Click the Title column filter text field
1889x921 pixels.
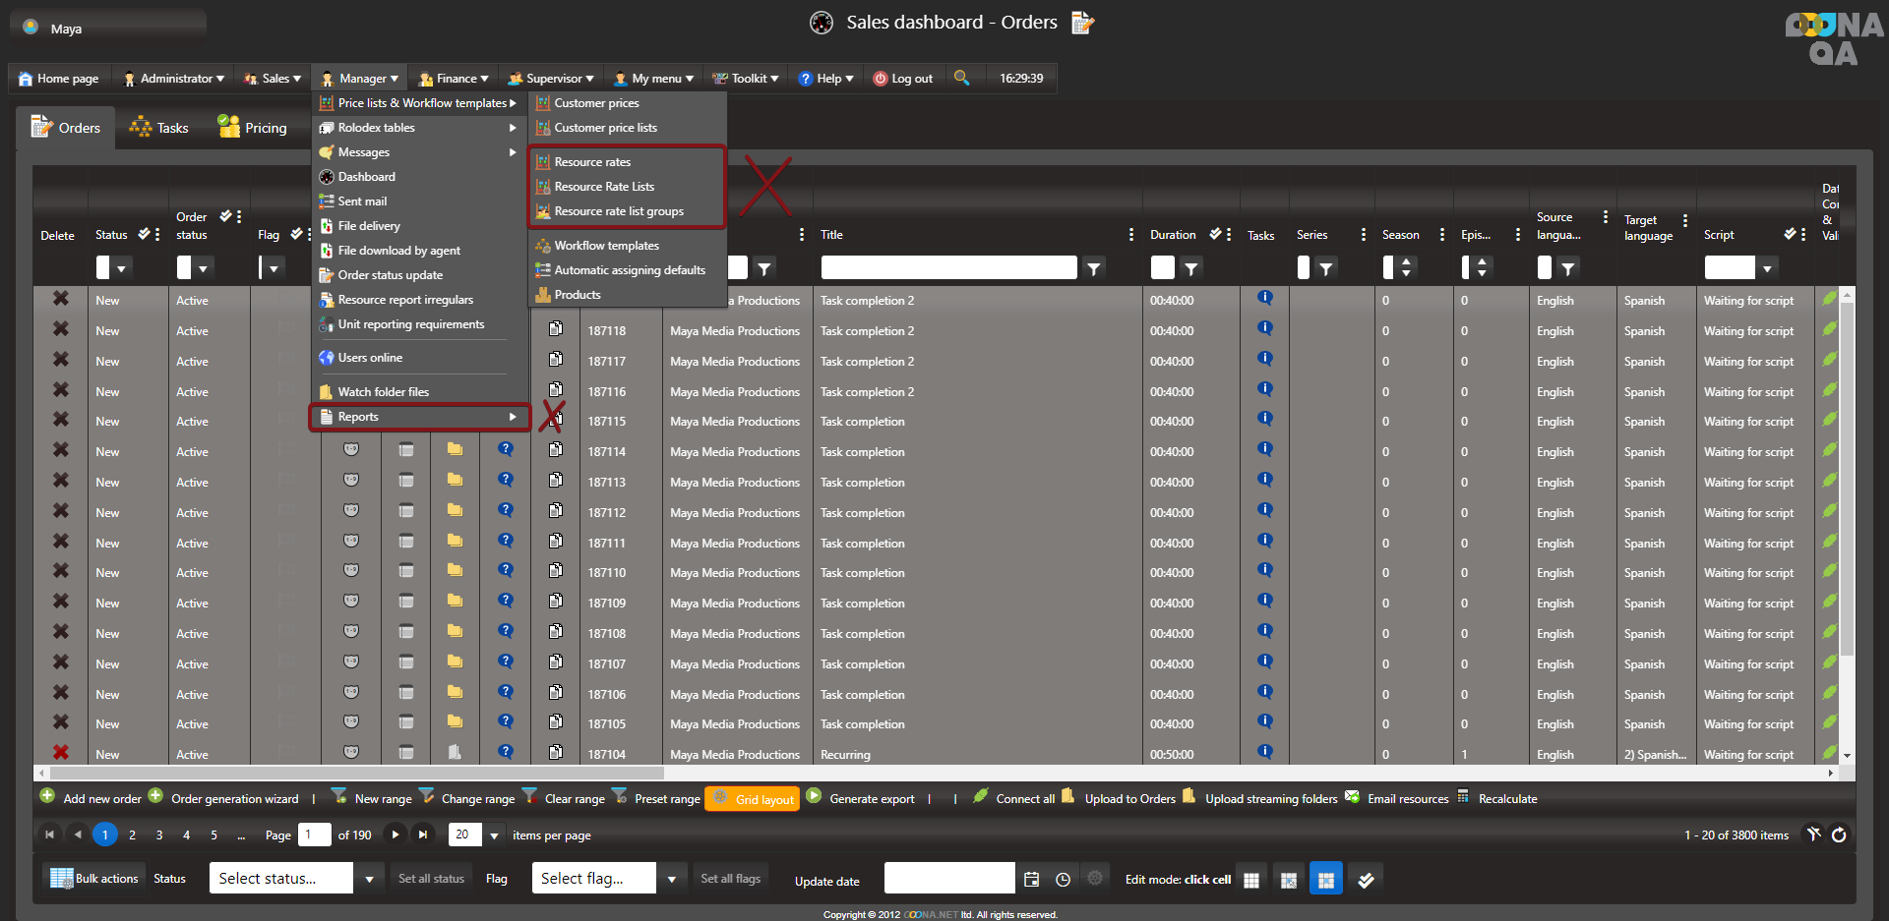[948, 268]
